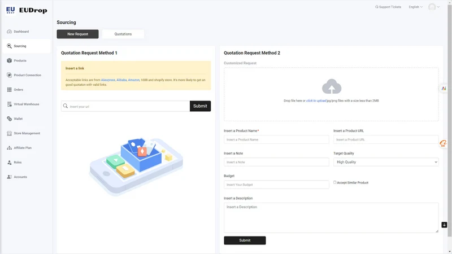Click the Wallet icon

9,119
